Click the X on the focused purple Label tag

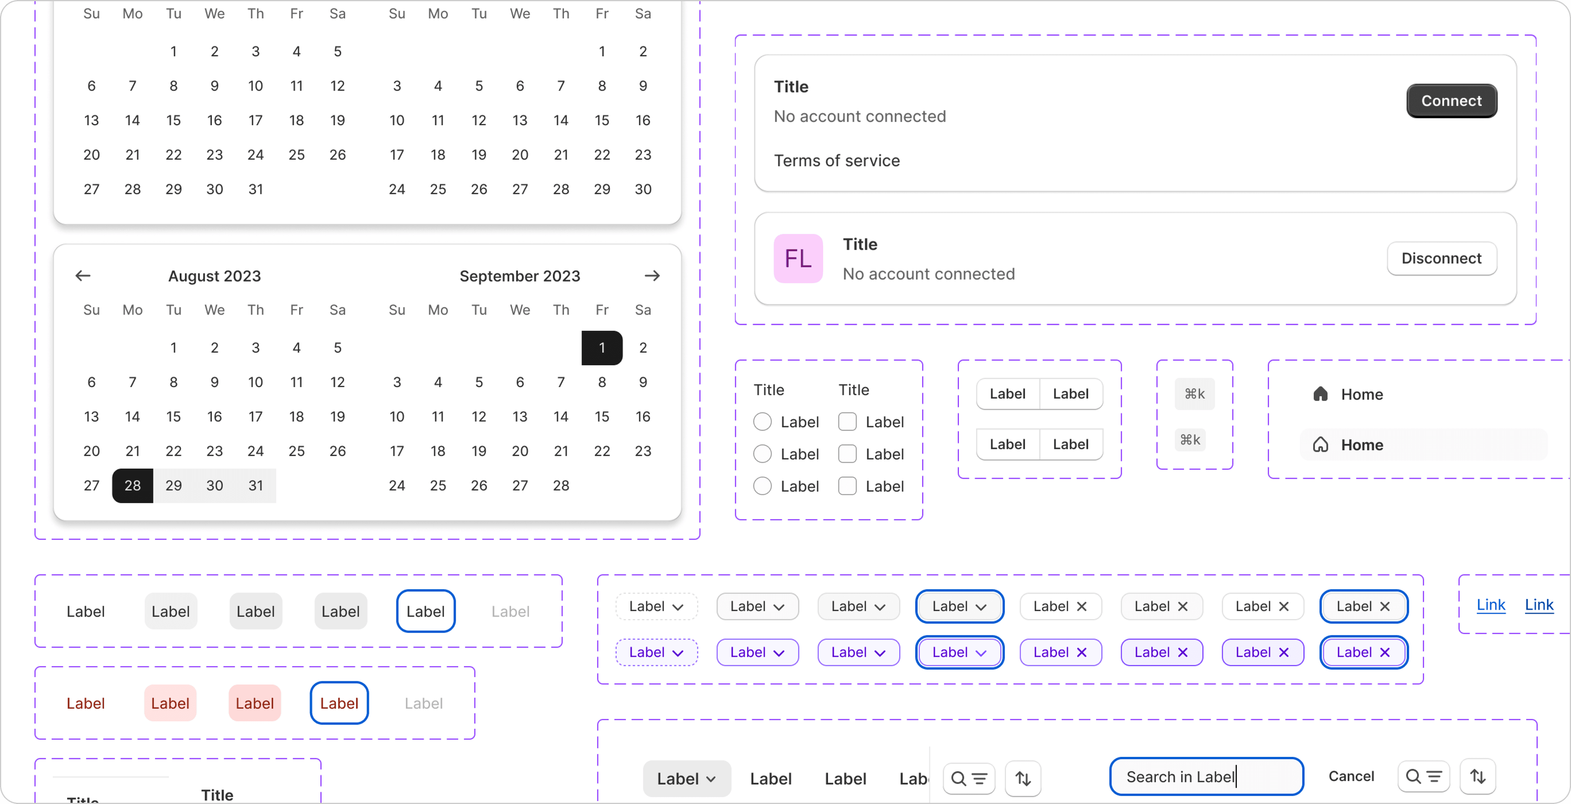[x=1385, y=652]
